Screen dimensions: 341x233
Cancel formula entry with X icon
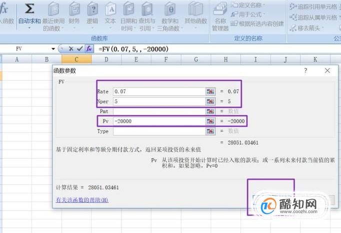point(71,49)
